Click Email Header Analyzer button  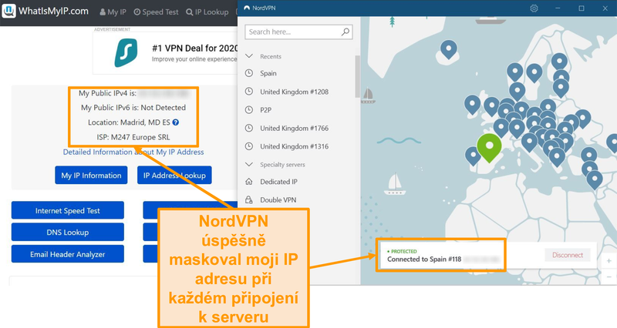click(68, 254)
